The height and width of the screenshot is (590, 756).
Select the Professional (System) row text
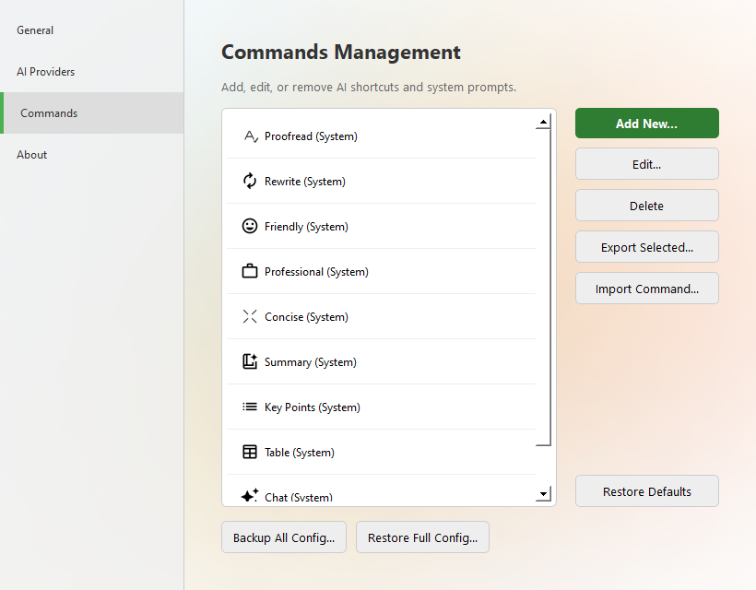pos(316,272)
